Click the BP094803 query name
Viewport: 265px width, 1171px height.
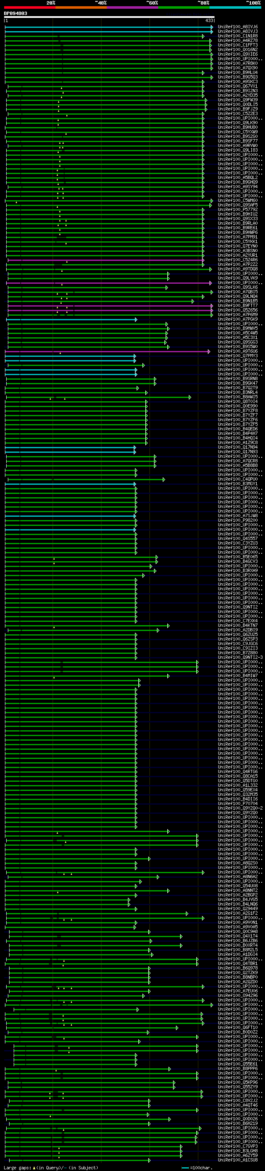[15, 14]
